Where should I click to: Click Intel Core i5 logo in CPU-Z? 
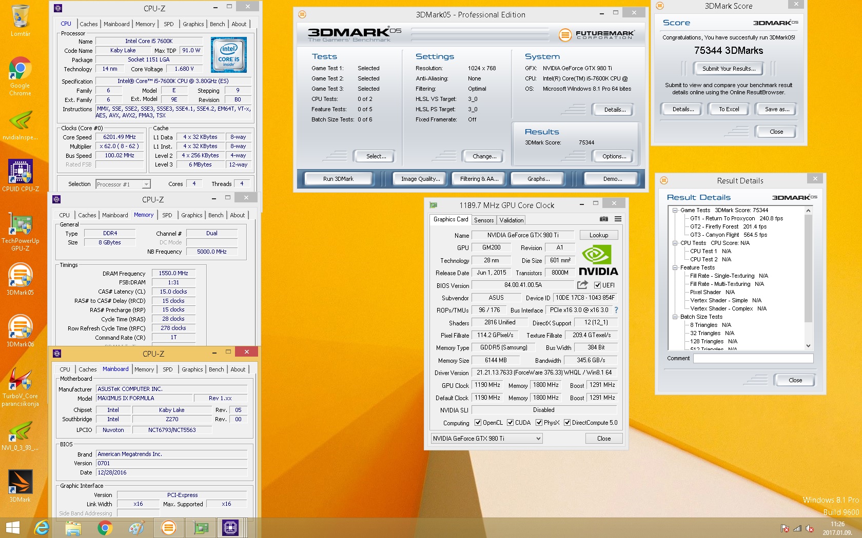(x=229, y=54)
